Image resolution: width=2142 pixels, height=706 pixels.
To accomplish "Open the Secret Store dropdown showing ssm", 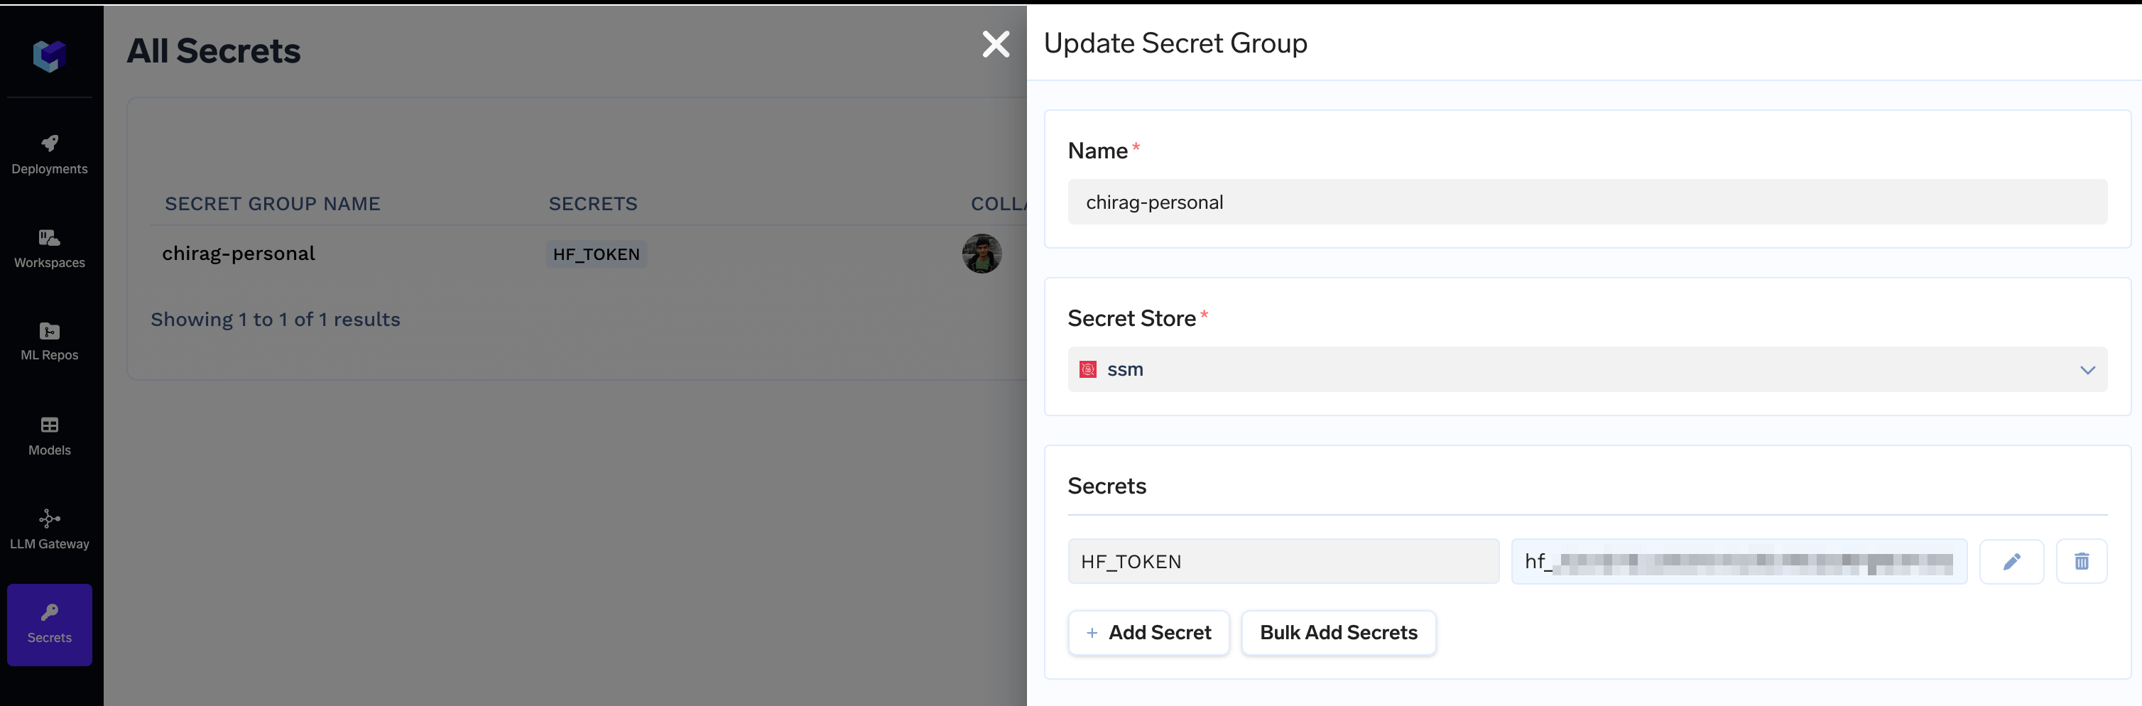I will point(1587,369).
